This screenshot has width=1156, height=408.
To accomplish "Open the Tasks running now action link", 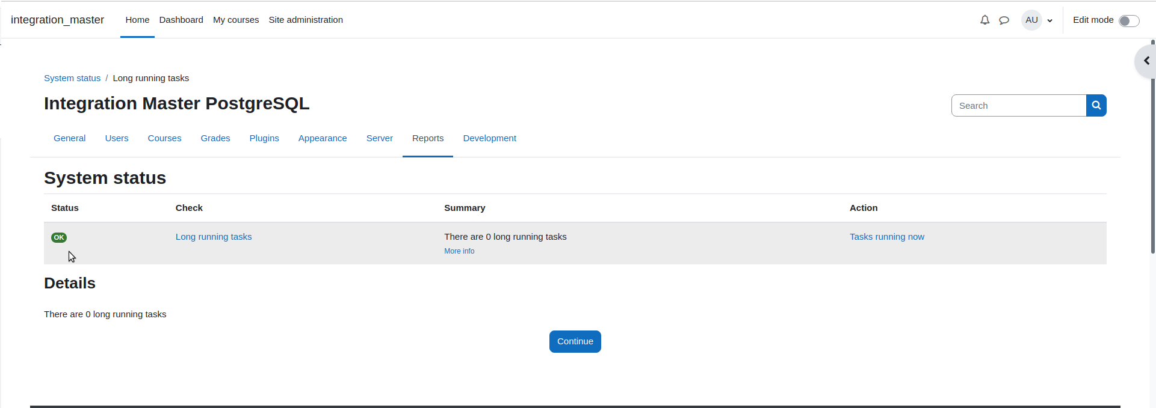I will point(886,237).
